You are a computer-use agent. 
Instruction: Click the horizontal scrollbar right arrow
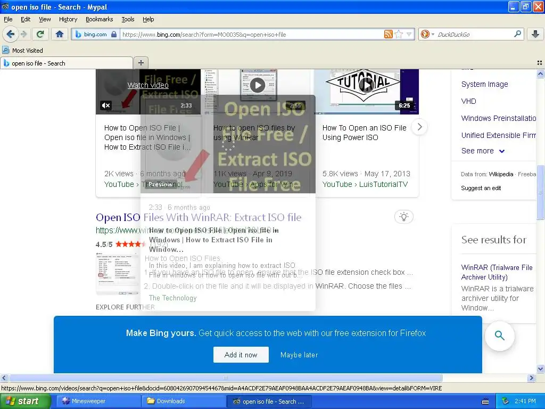click(x=531, y=378)
